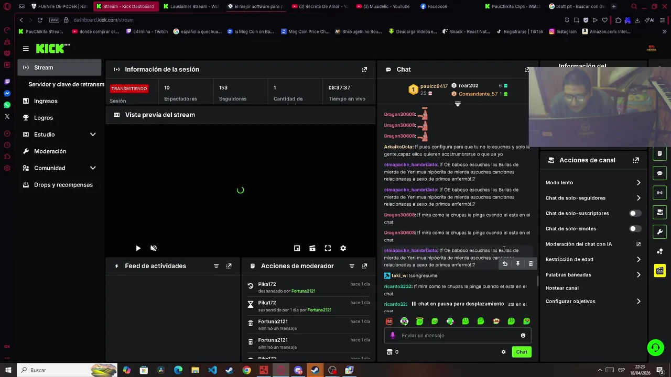Click the wrench tool icon in right sidebar

tap(660, 231)
